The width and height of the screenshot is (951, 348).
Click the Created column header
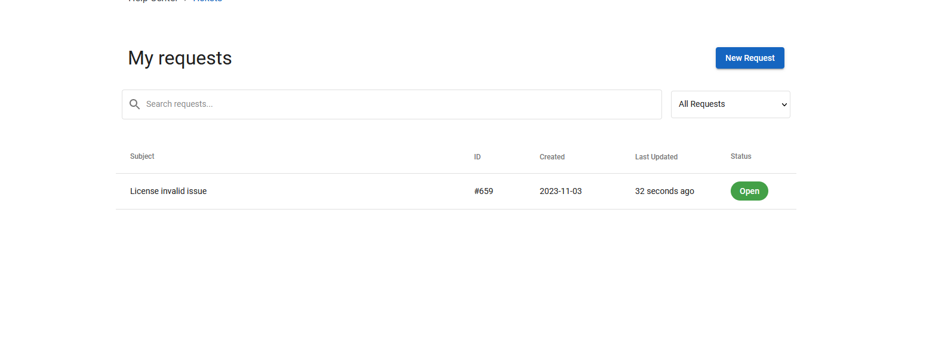point(552,157)
